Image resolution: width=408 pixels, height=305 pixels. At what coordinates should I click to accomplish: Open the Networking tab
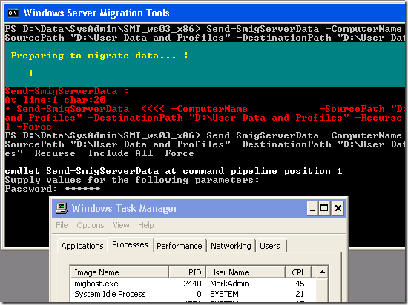click(231, 246)
